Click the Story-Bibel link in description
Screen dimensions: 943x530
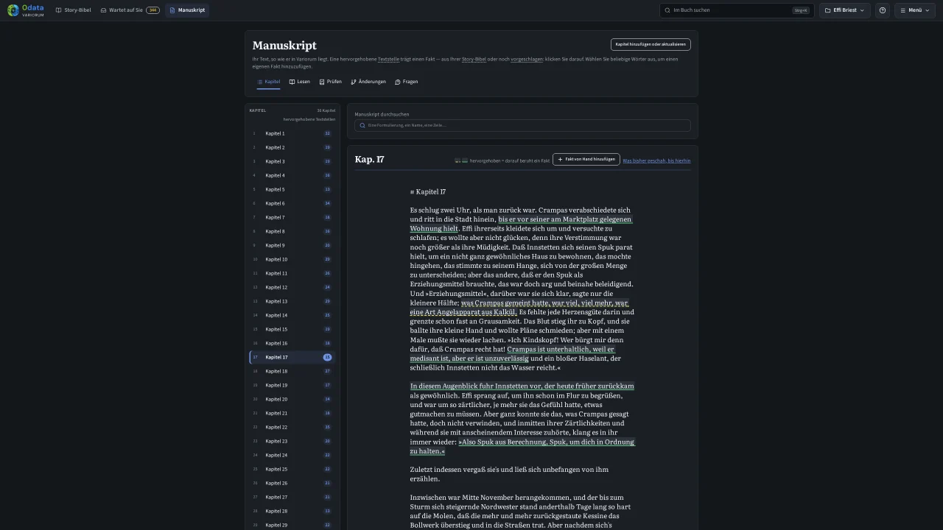(x=474, y=59)
